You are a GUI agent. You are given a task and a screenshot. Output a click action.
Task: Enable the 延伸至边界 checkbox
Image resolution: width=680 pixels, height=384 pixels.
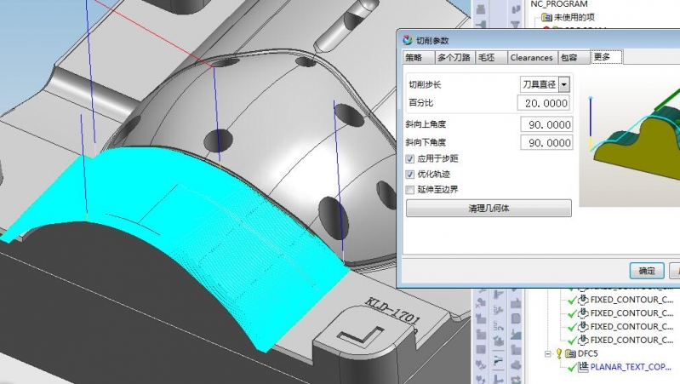pyautogui.click(x=410, y=190)
